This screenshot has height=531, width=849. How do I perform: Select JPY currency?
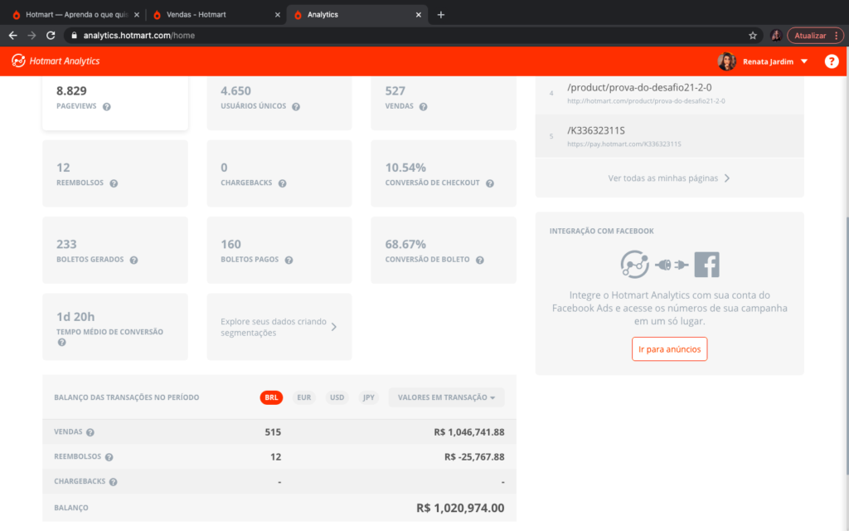(369, 397)
